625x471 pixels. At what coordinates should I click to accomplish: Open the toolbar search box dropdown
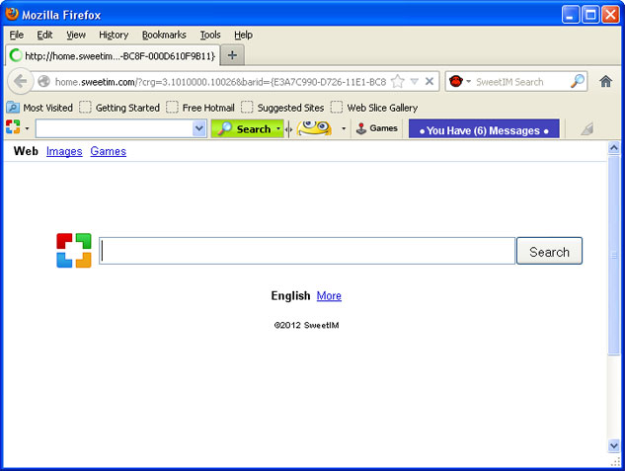pyautogui.click(x=198, y=128)
